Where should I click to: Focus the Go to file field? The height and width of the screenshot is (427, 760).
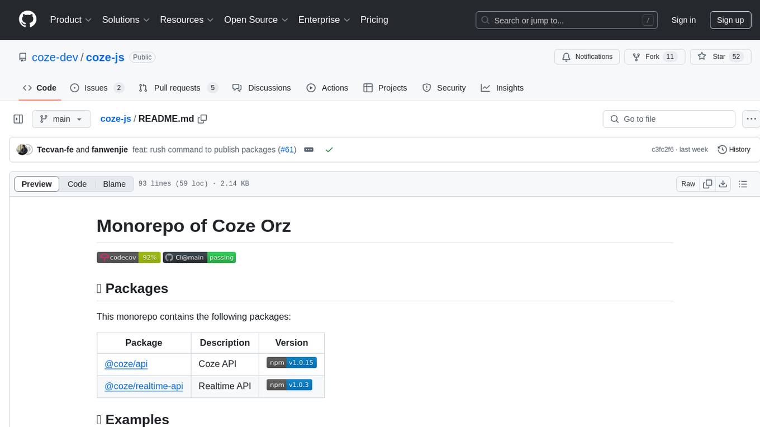669,119
